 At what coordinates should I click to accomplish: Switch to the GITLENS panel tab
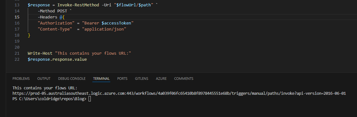tap(141, 79)
